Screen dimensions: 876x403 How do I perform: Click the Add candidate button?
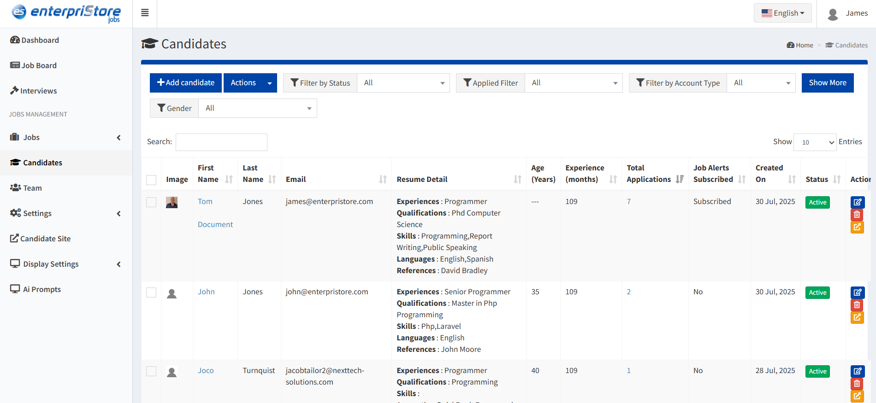click(186, 83)
